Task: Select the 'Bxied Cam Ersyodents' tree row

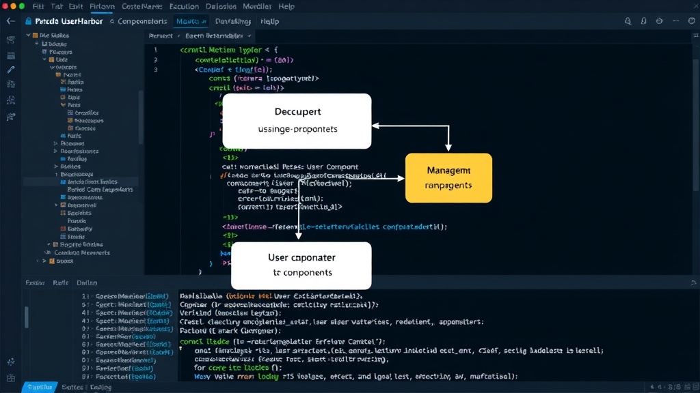Action: [x=100, y=190]
